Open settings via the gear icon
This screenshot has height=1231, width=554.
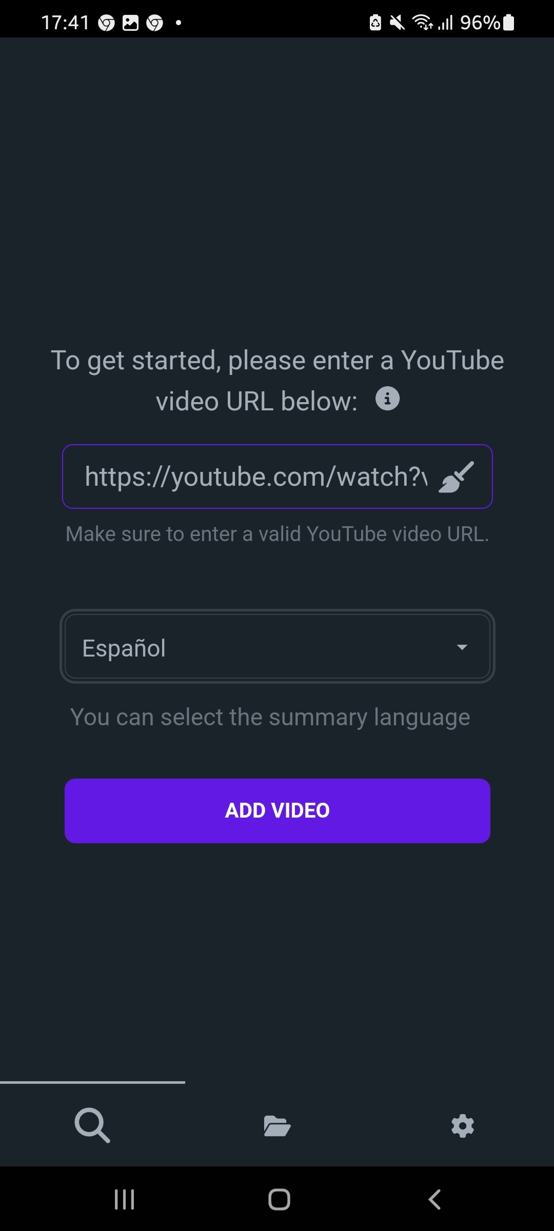click(462, 1126)
